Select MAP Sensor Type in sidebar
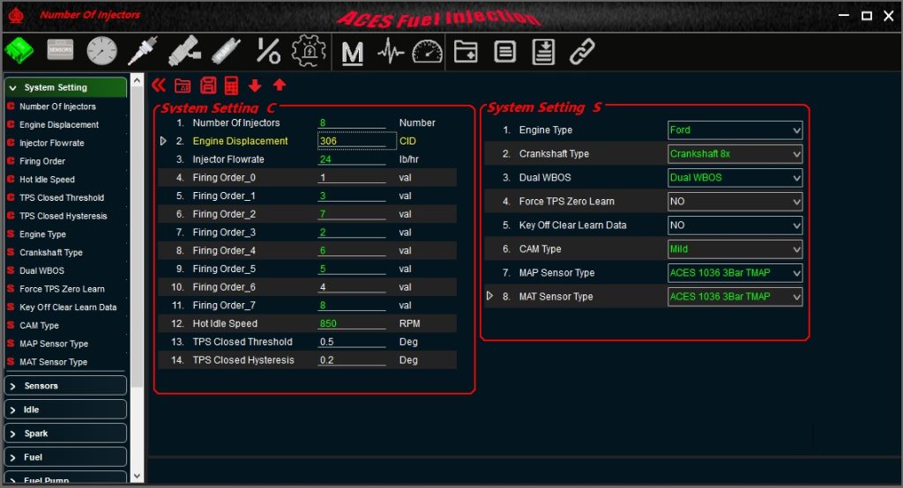 point(54,344)
